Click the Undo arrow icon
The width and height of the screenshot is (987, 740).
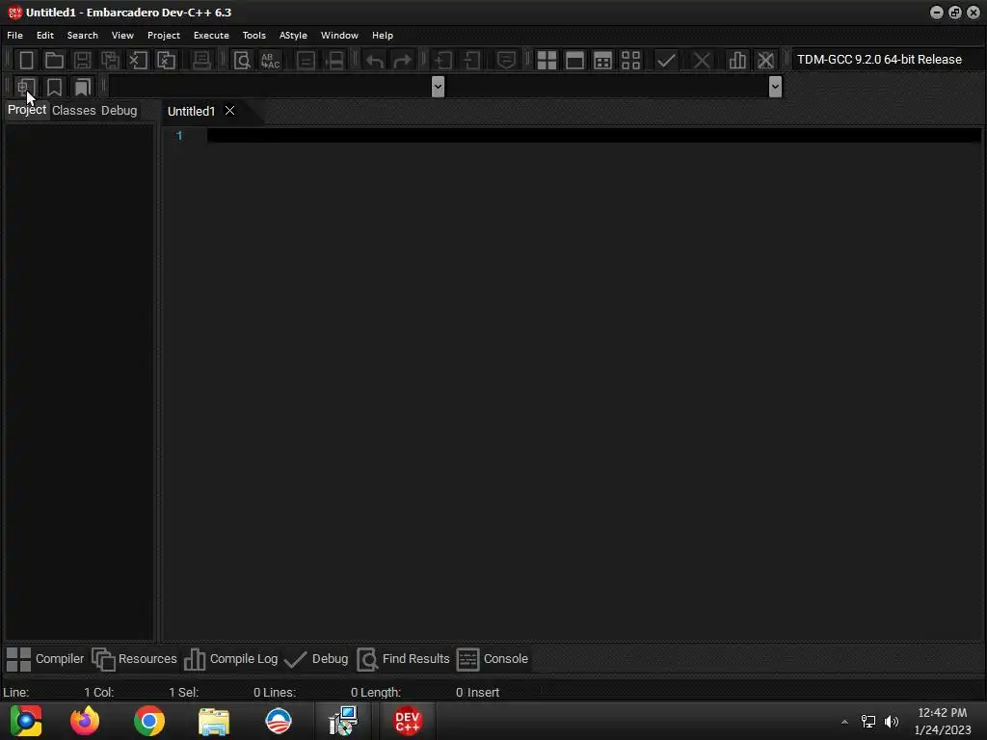375,61
